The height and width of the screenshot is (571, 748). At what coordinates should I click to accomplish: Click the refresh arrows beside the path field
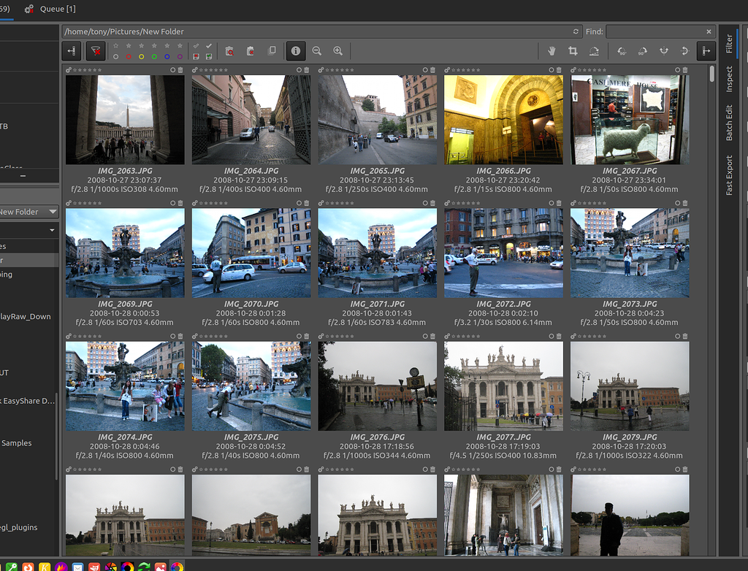(576, 31)
